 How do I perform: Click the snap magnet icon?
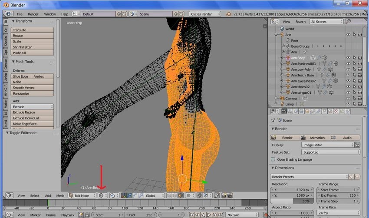200,195
